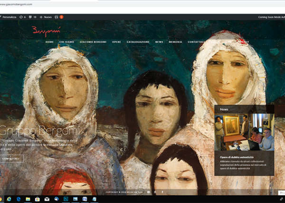This screenshot has width=285, height=203.
Task: Open the CHI SIAMO menu item
Action: tap(66, 42)
